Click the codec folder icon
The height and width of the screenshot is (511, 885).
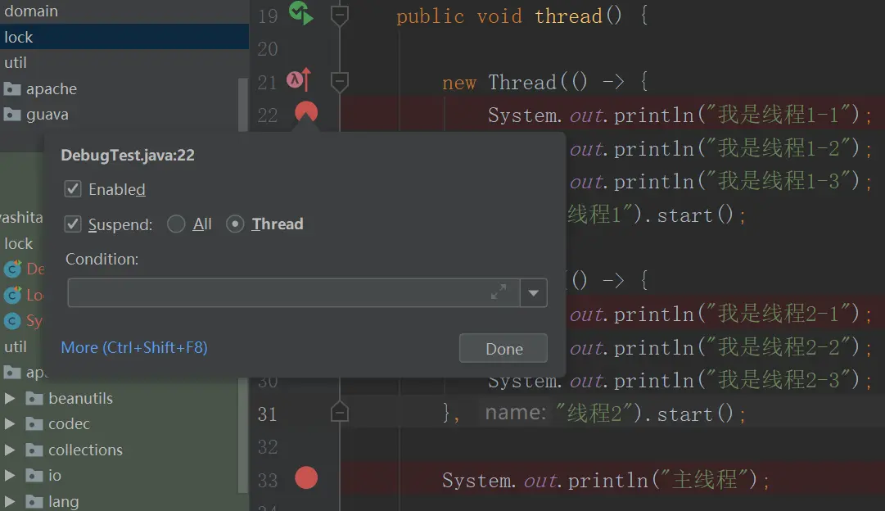34,424
